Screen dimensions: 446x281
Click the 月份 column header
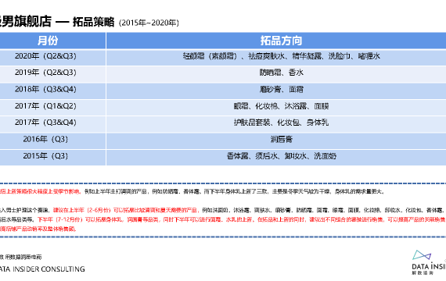tap(52, 41)
